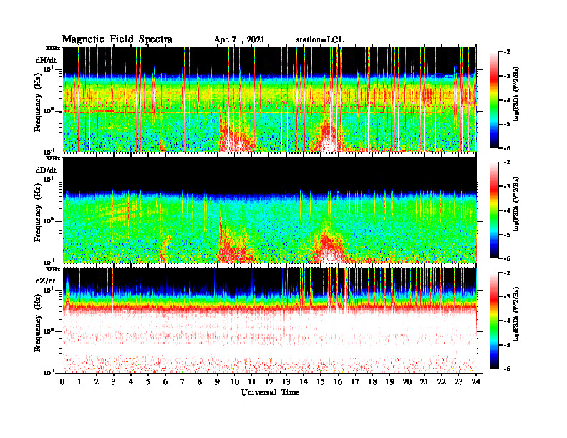Viewport: 567px width, 438px height.
Task: Click the log(PSD) label beside dD/dt color bar
Action: [x=515, y=203]
